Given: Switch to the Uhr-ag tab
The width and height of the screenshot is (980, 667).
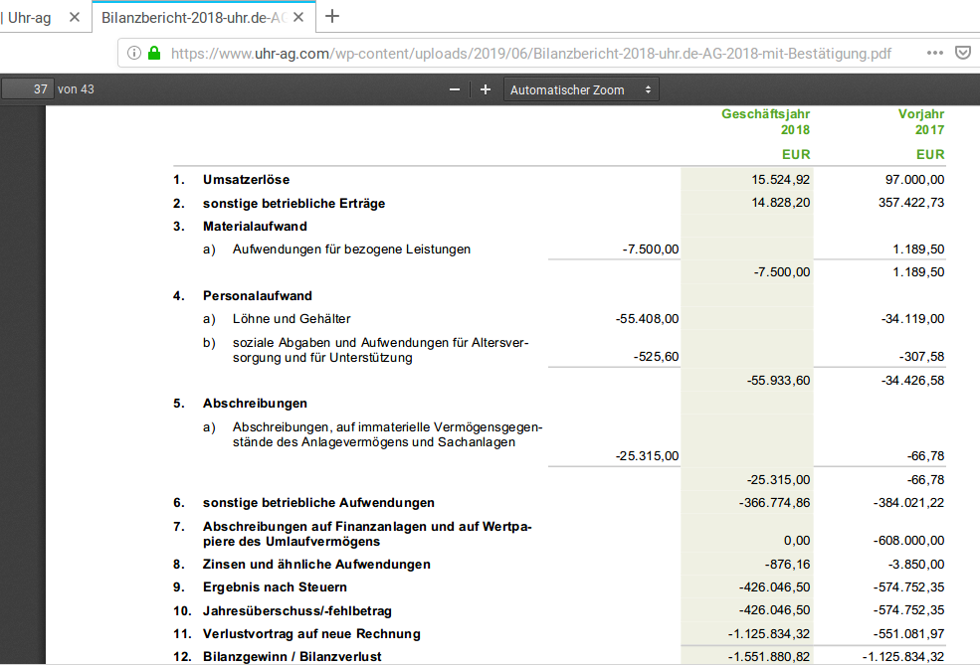Looking at the screenshot, I should click(30, 17).
